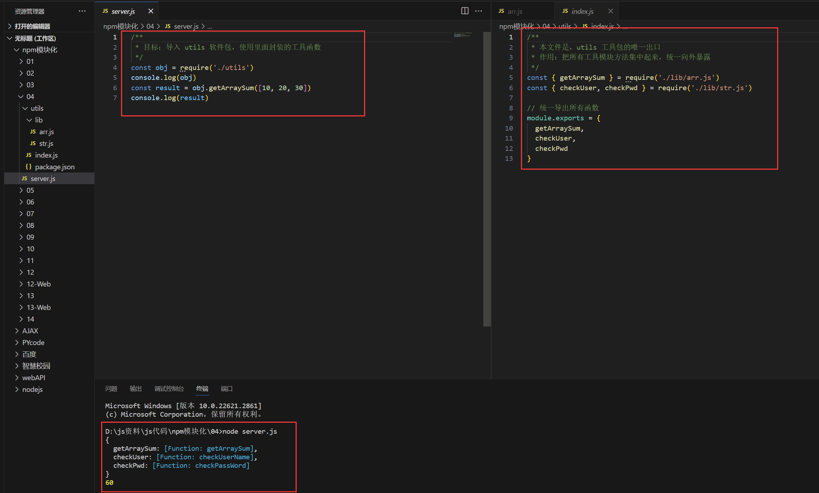Expand folder 14 in explorer
This screenshot has height=493, width=819.
click(x=49, y=319)
